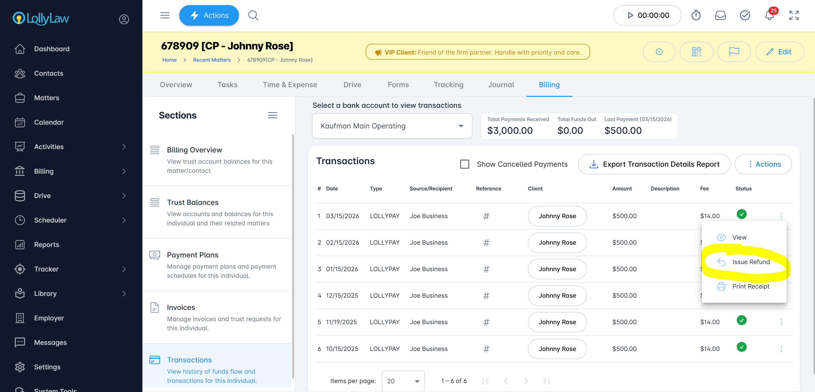The width and height of the screenshot is (815, 392).
Task: Open the search magnifier icon
Action: click(253, 16)
